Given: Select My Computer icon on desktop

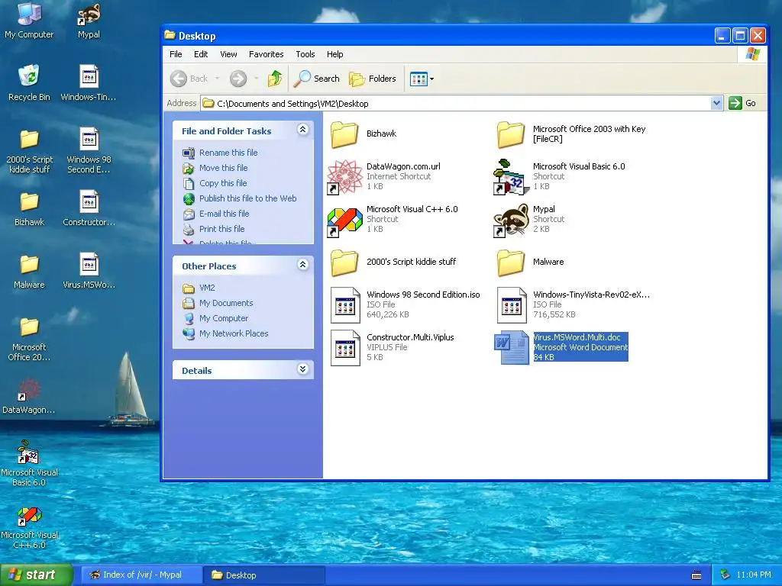Looking at the screenshot, I should pyautogui.click(x=29, y=21).
